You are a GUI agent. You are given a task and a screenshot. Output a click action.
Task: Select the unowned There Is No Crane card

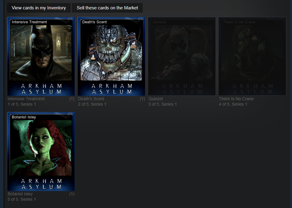point(252,56)
